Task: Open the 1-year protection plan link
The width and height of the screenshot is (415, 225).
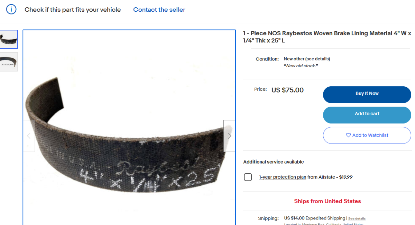Action: click(283, 177)
